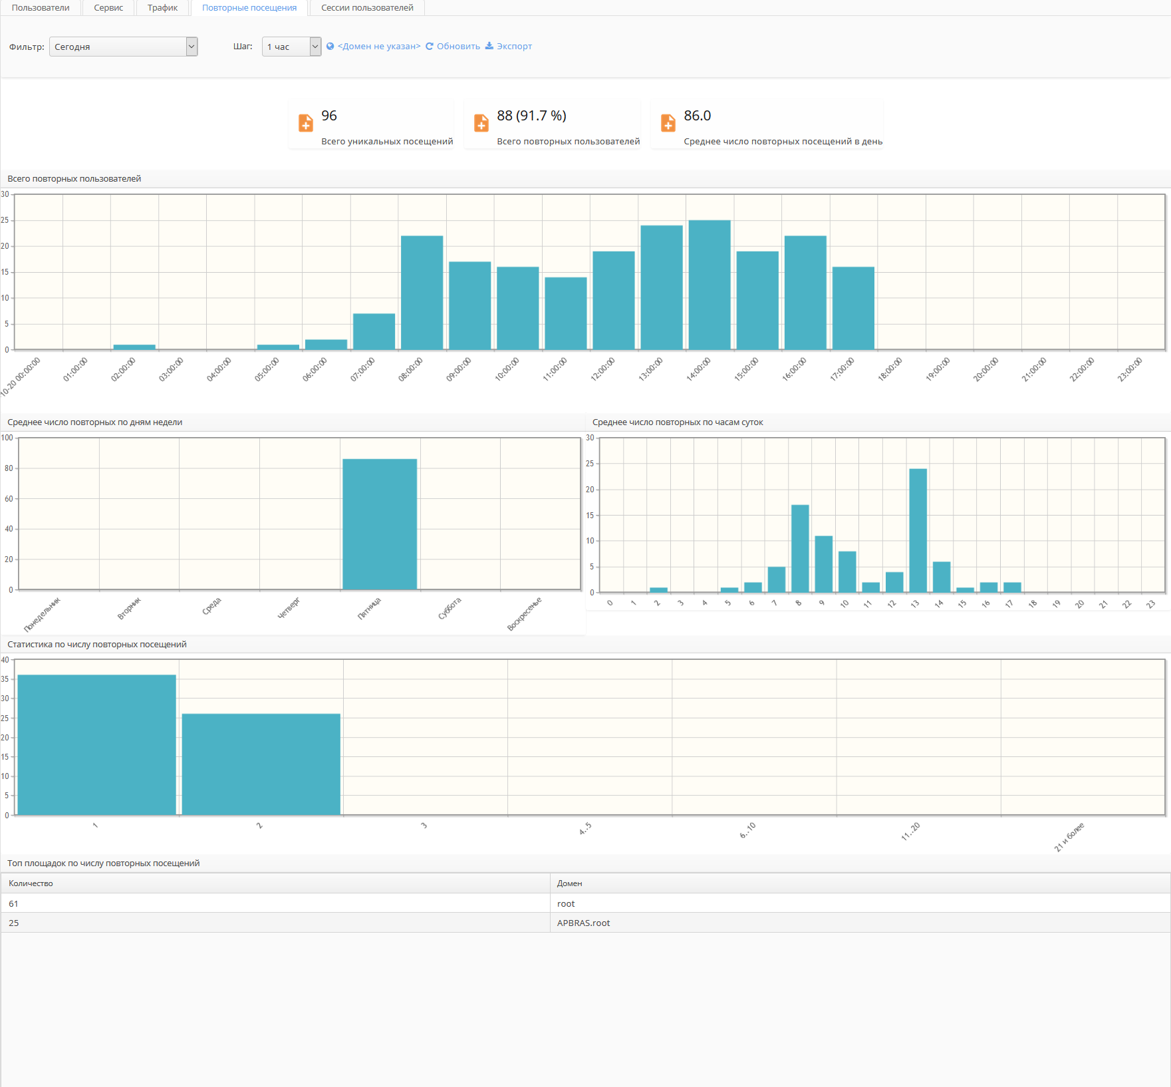Click the globe icon beside domain link
This screenshot has width=1171, height=1087.
click(x=330, y=47)
